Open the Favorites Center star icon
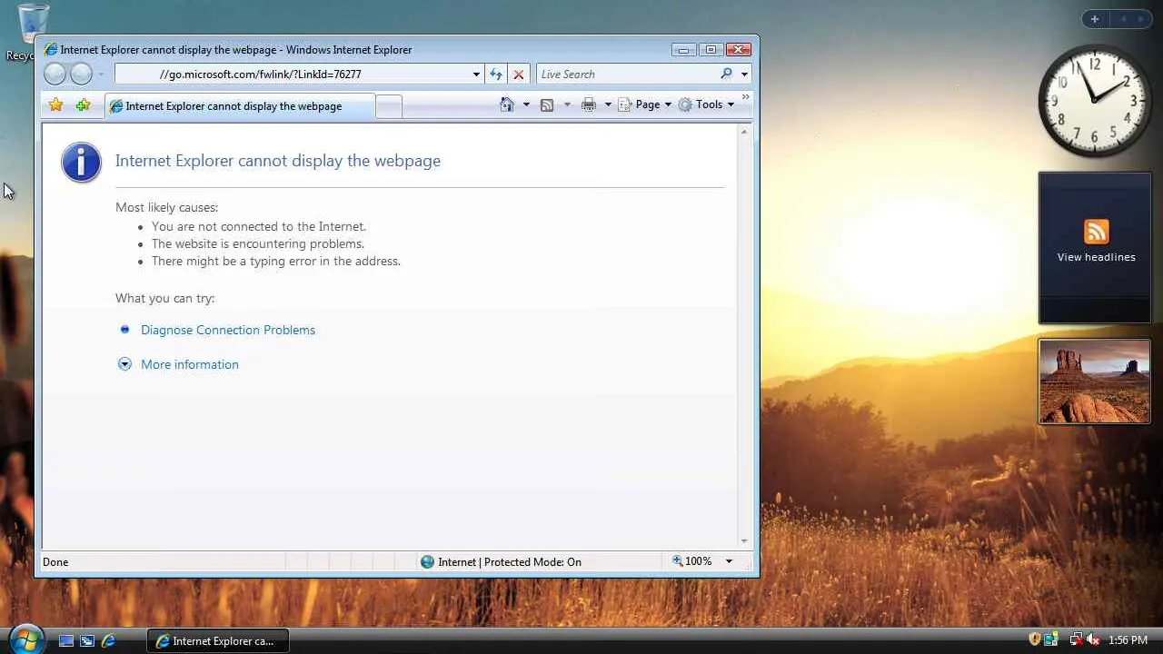1163x654 pixels. tap(56, 105)
